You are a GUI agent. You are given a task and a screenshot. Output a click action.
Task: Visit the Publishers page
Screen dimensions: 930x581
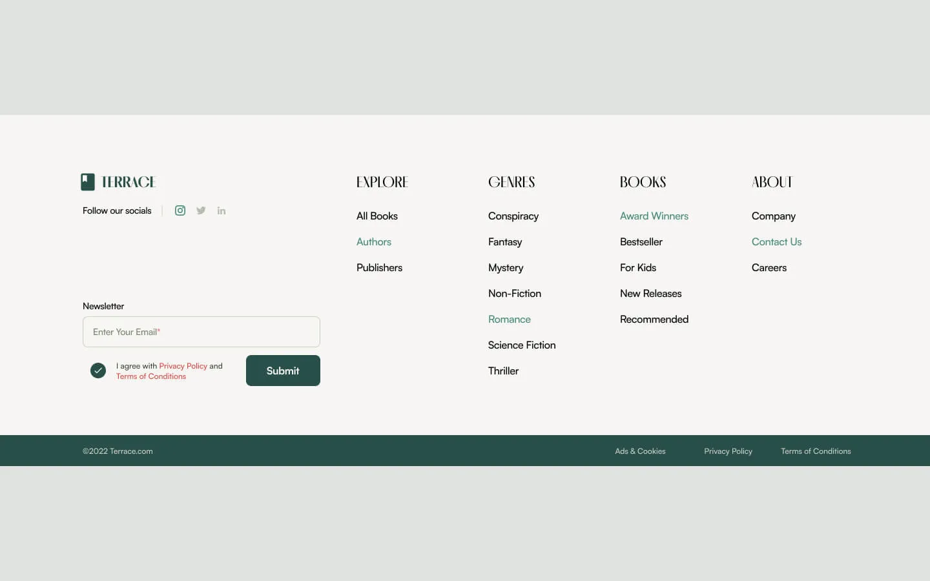tap(379, 268)
